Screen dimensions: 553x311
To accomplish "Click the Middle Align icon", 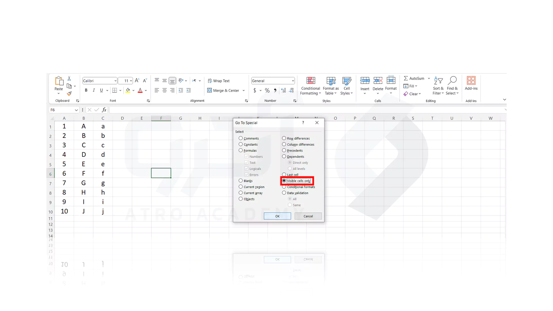I will tap(164, 81).
